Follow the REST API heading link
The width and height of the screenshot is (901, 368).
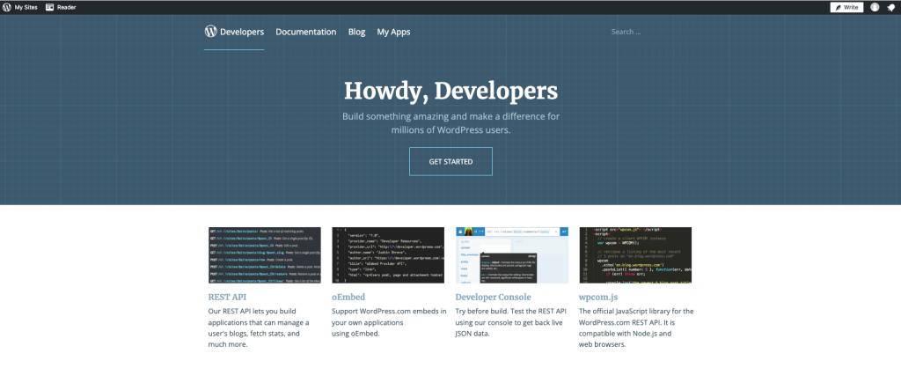(x=225, y=298)
